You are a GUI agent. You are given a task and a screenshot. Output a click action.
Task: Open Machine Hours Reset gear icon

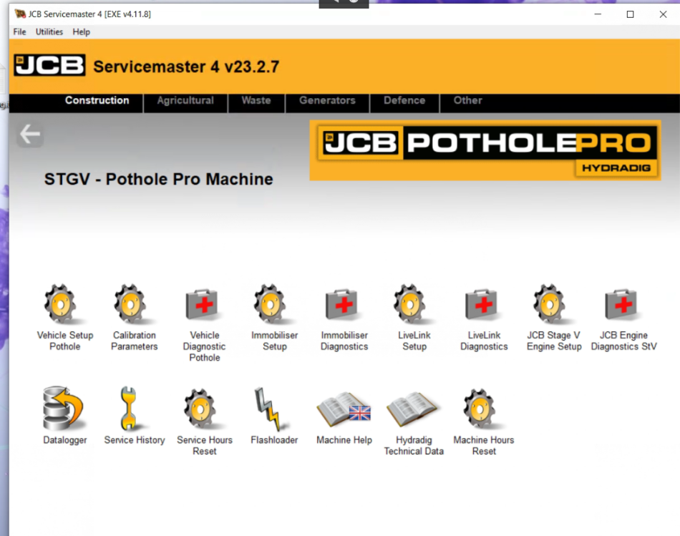pos(480,409)
